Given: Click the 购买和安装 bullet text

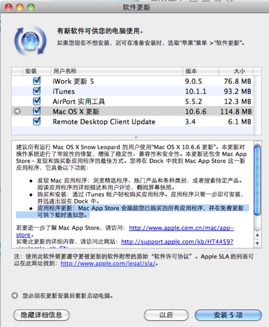Looking at the screenshot, I should tap(140, 198).
